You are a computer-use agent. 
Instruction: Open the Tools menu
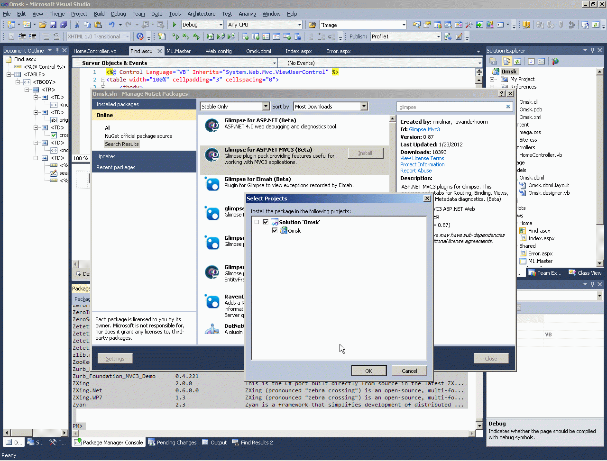(175, 14)
